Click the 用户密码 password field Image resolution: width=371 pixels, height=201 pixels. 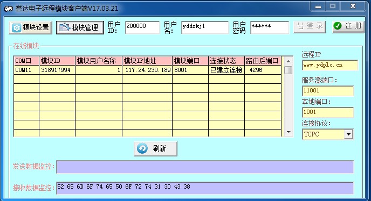click(x=270, y=27)
